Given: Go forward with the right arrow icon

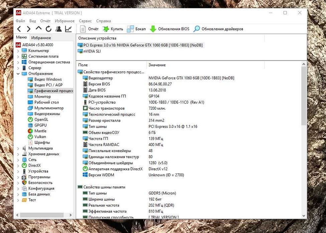Looking at the screenshot, I should coord(28,29).
